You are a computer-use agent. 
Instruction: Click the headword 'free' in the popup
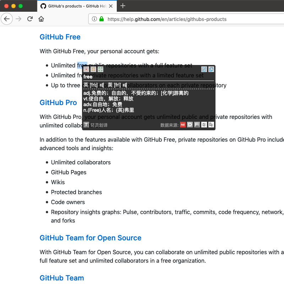(x=88, y=77)
